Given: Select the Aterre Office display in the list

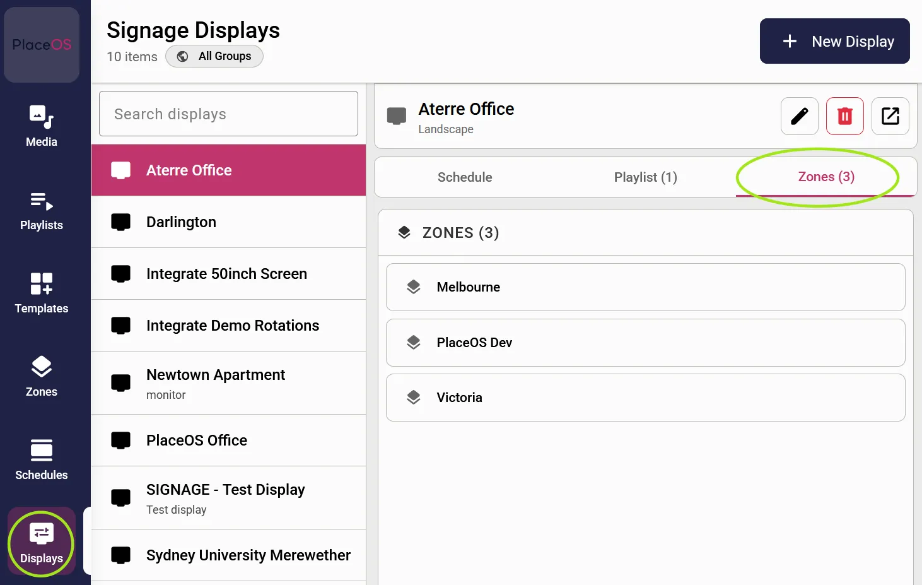Looking at the screenshot, I should [228, 170].
